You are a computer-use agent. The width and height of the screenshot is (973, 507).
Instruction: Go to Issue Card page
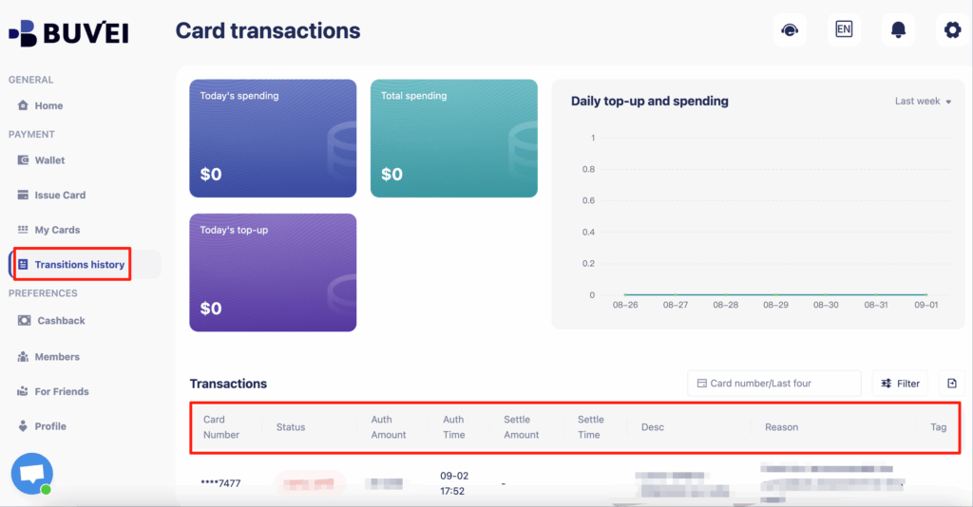coord(60,196)
